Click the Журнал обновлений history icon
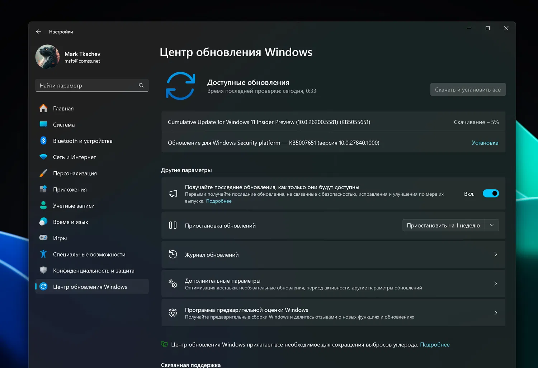This screenshot has height=368, width=538. pos(173,254)
